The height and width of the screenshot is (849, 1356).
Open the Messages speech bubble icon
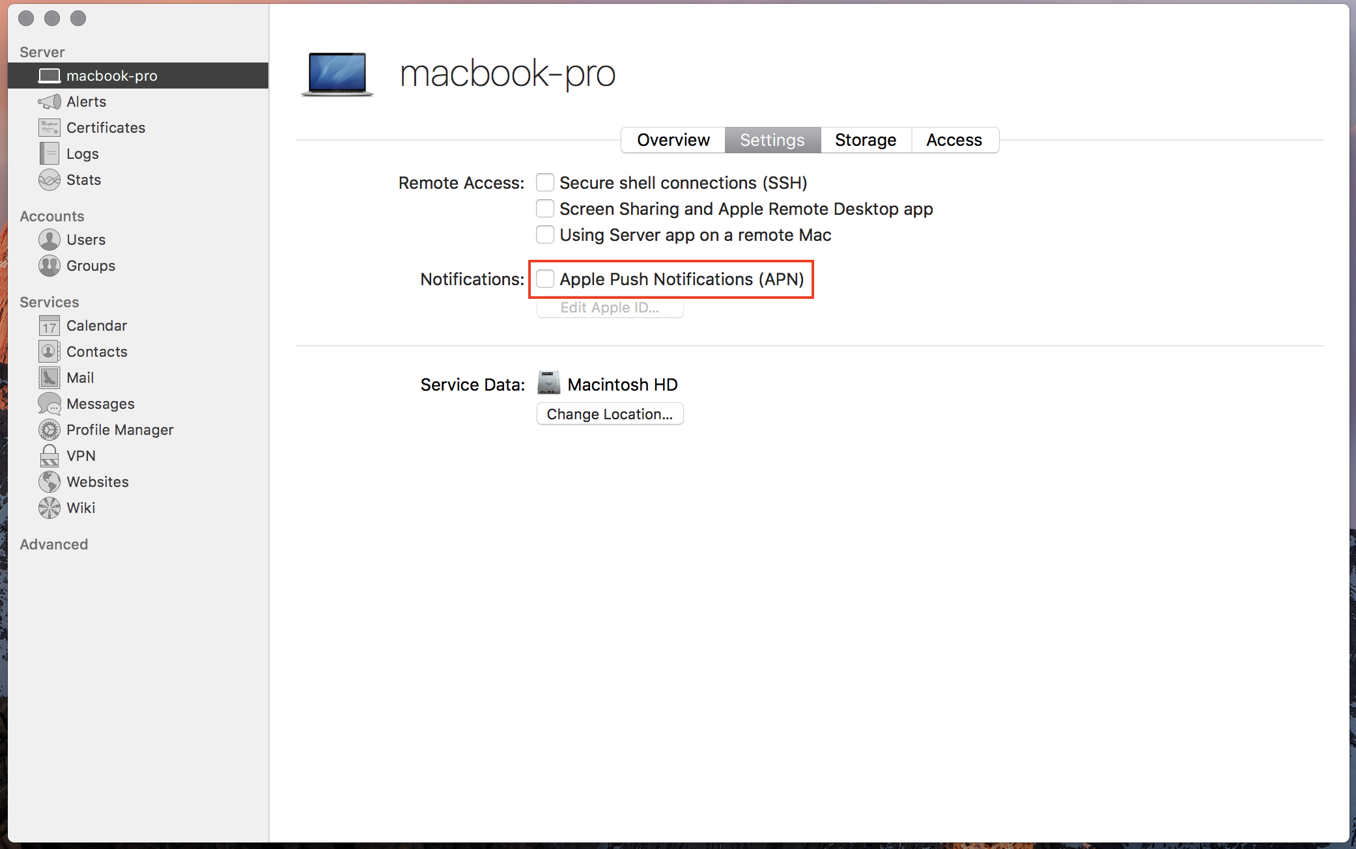coord(49,404)
